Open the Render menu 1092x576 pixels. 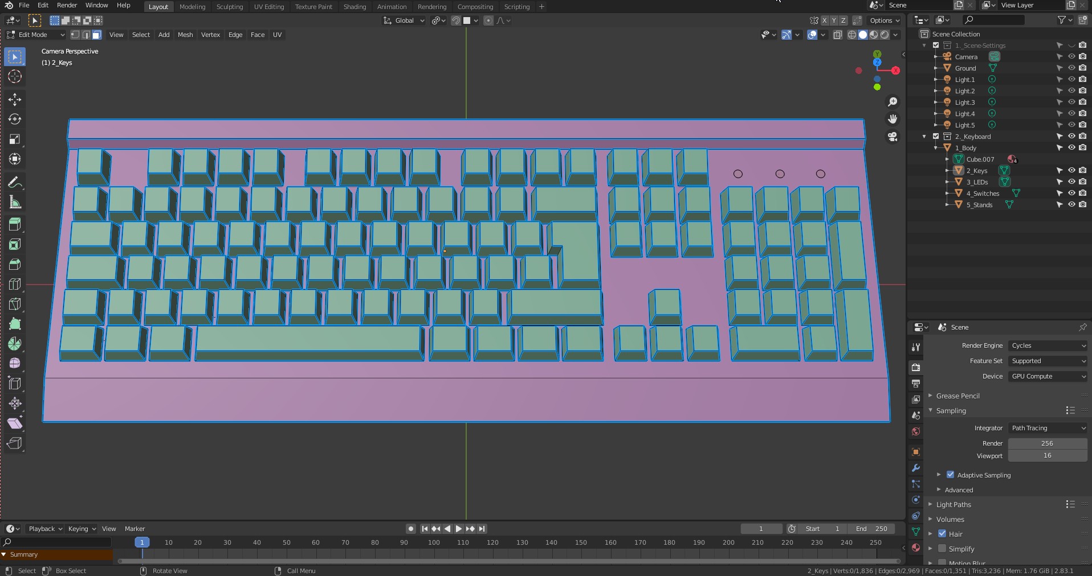point(67,5)
